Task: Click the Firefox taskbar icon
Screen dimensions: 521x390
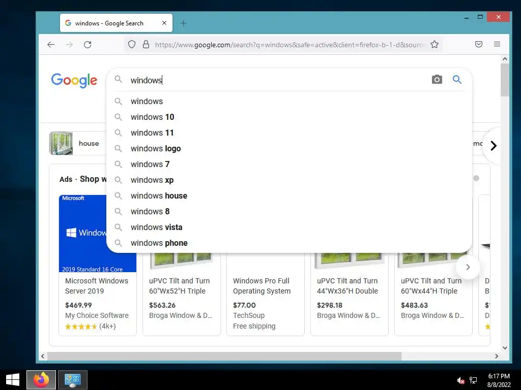Action: [x=41, y=380]
